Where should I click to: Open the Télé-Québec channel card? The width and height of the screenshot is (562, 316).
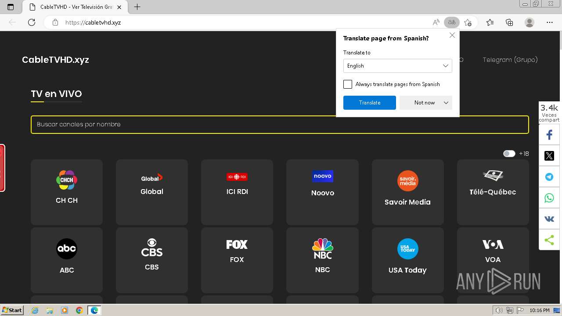point(493,192)
